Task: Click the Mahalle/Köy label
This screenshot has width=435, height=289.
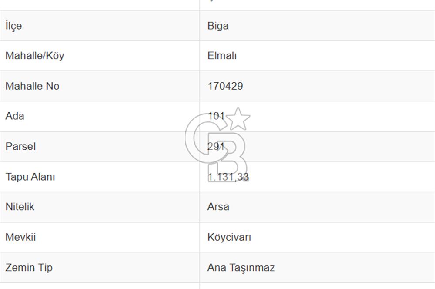Action: 35,56
